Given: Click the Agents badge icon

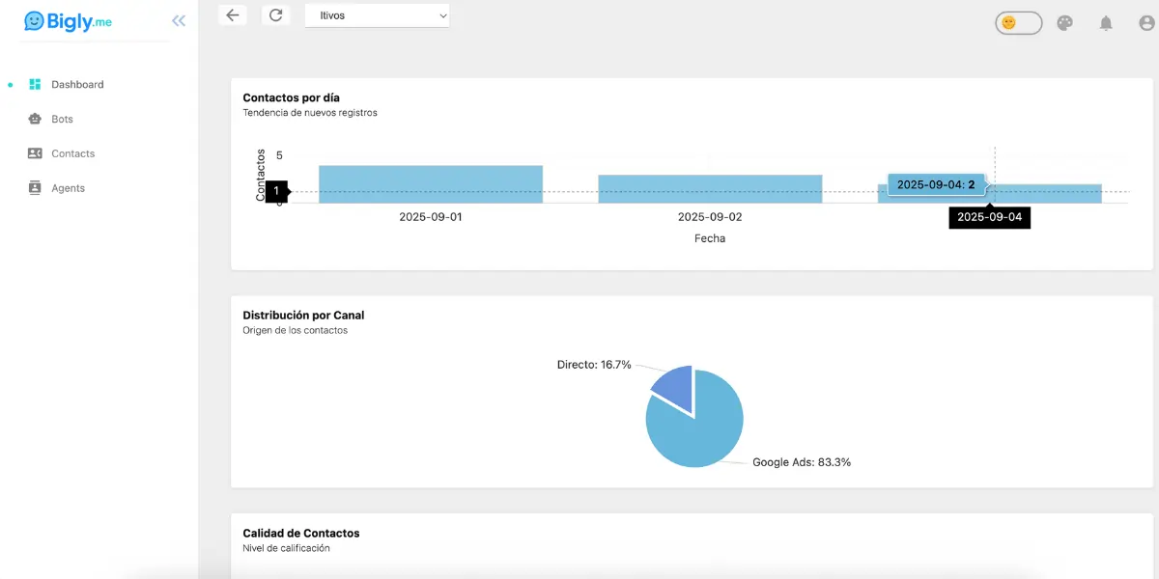Looking at the screenshot, I should tap(35, 188).
